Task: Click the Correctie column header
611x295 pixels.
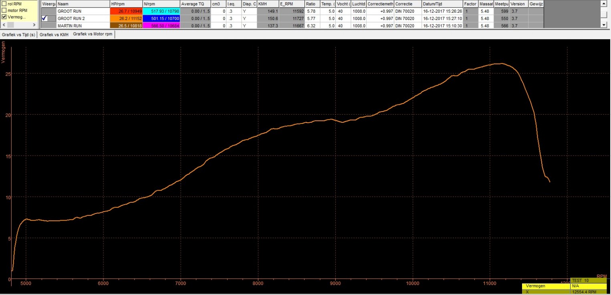Action: pyautogui.click(x=408, y=4)
